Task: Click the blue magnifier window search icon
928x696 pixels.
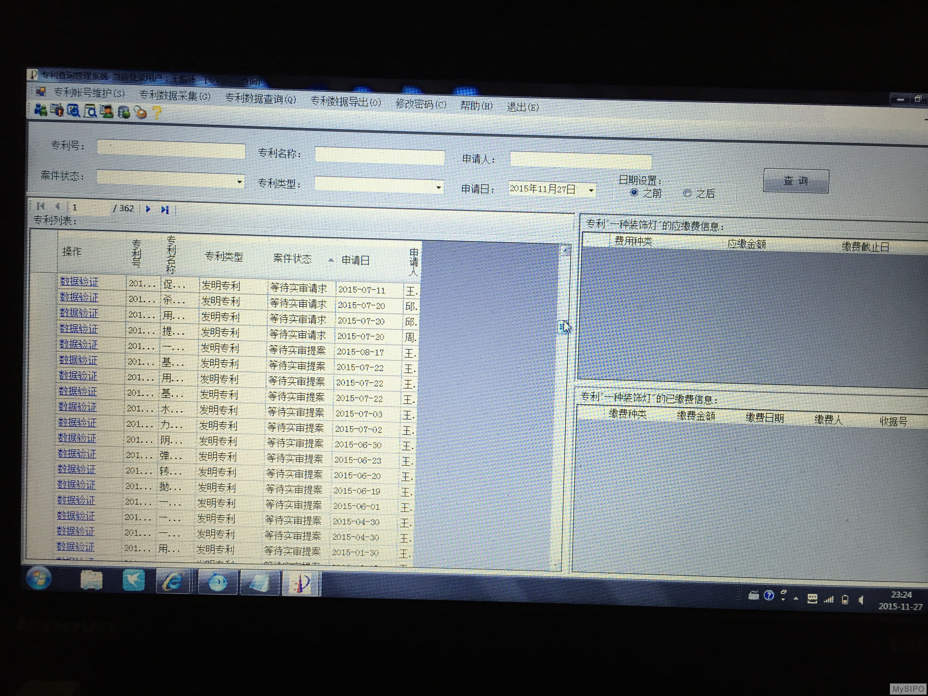Action: (73, 111)
